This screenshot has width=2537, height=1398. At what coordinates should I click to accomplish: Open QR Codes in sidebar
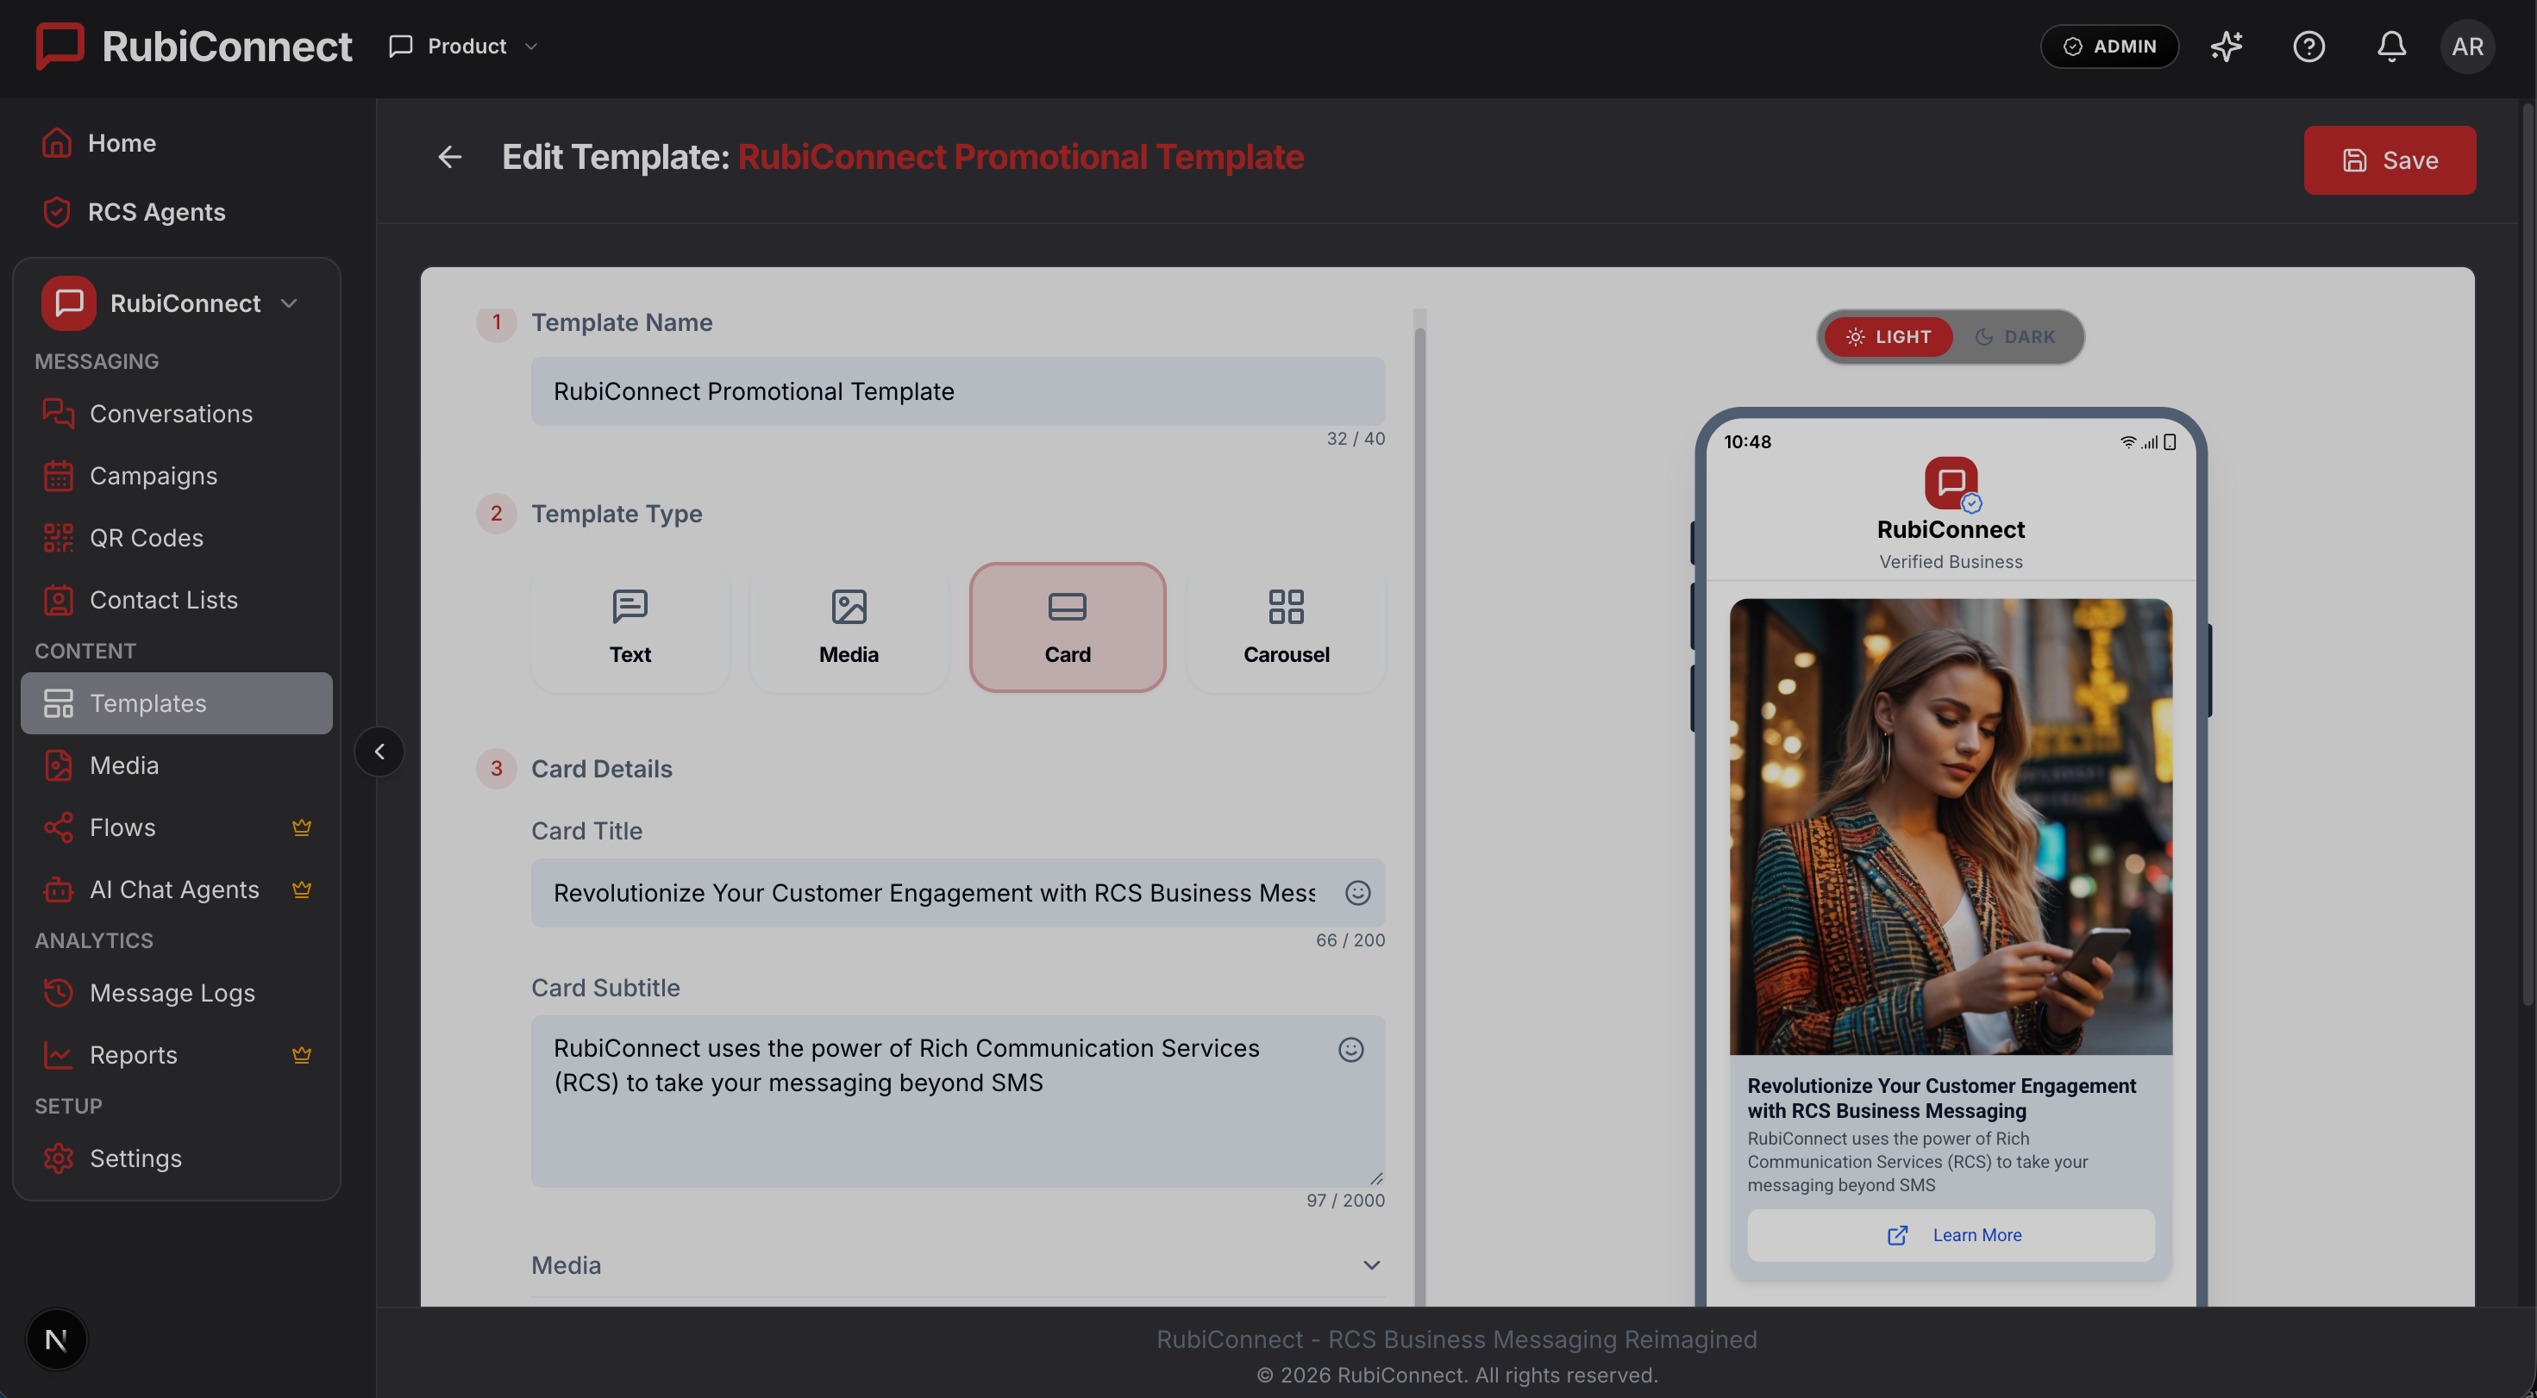[x=176, y=538]
